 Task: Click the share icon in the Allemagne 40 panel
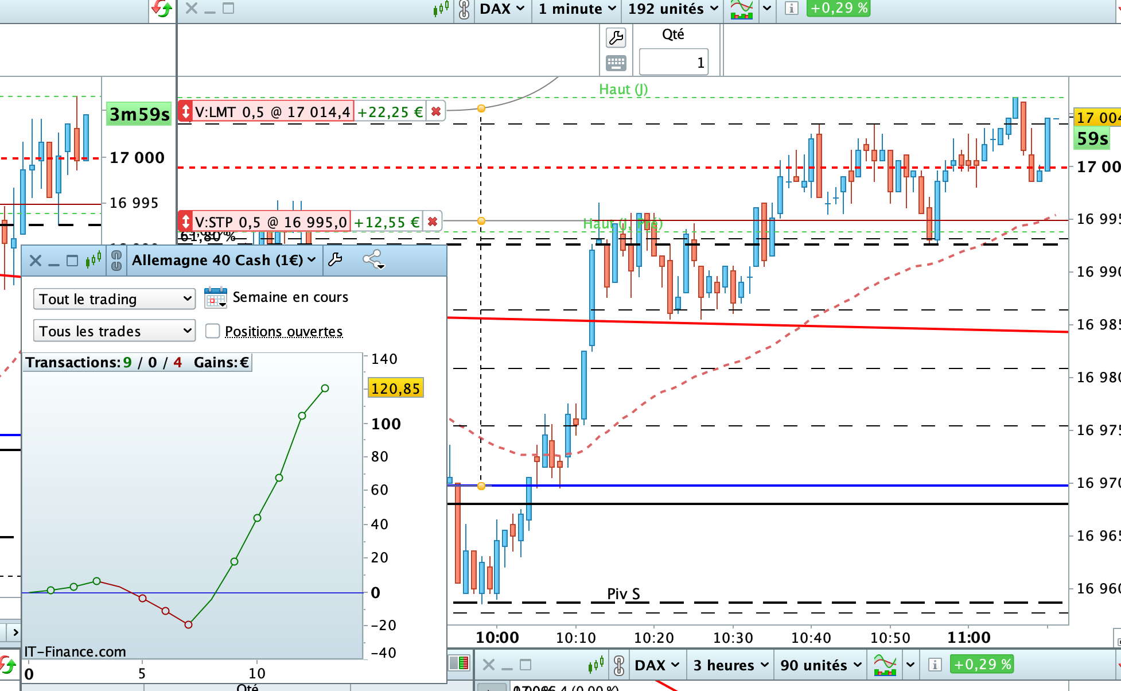pyautogui.click(x=373, y=260)
